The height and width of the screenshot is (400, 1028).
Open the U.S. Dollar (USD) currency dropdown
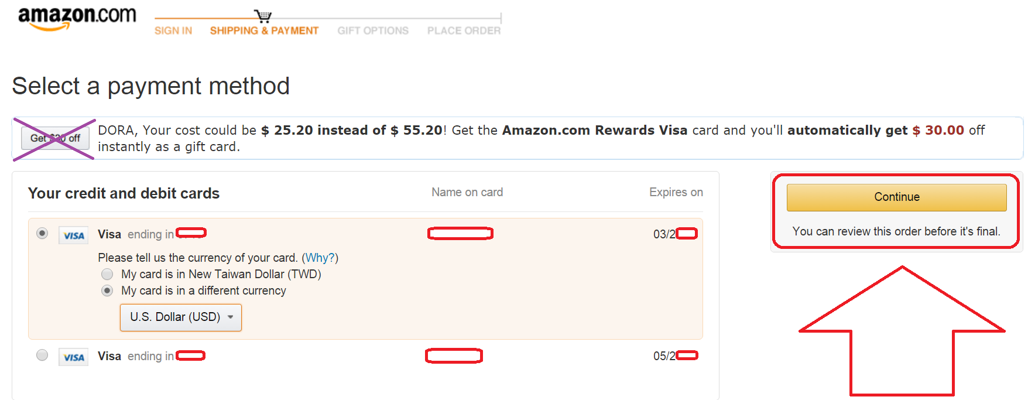[x=175, y=317]
